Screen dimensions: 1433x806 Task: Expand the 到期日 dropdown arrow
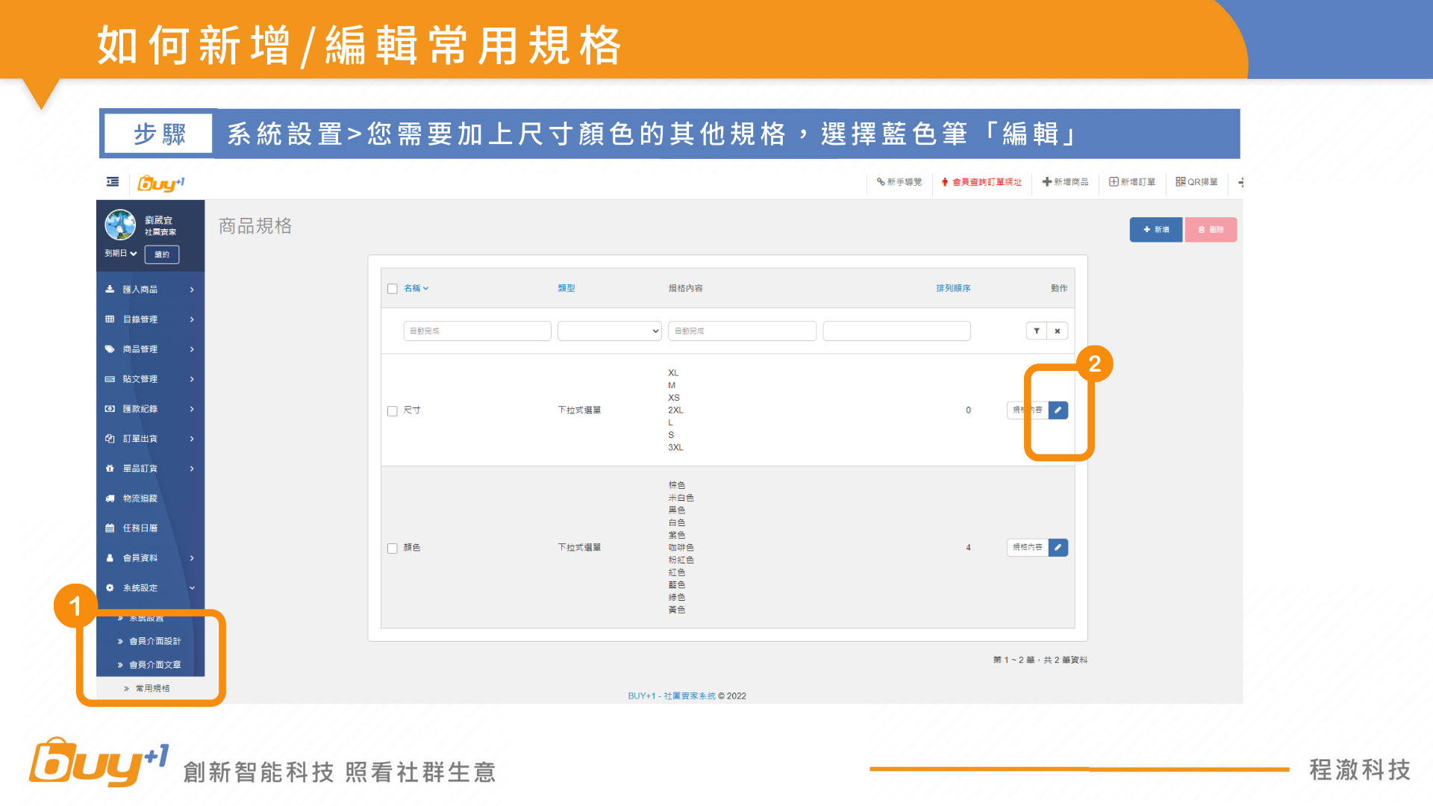point(133,254)
